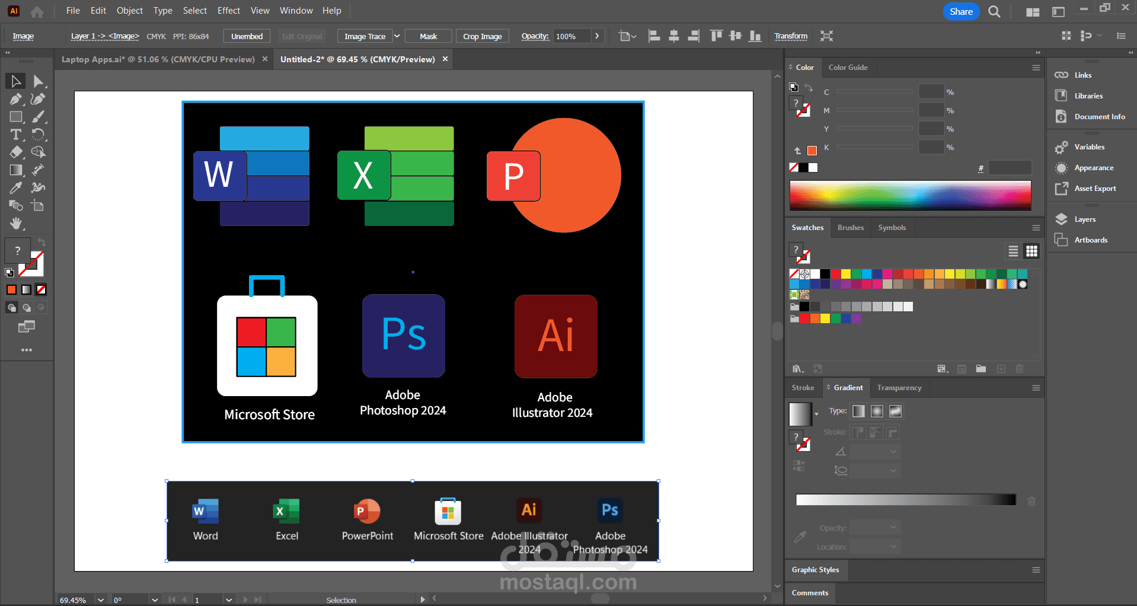Viewport: 1137px width, 606px height.
Task: Switch Swatches panel to list view
Action: 1014,251
